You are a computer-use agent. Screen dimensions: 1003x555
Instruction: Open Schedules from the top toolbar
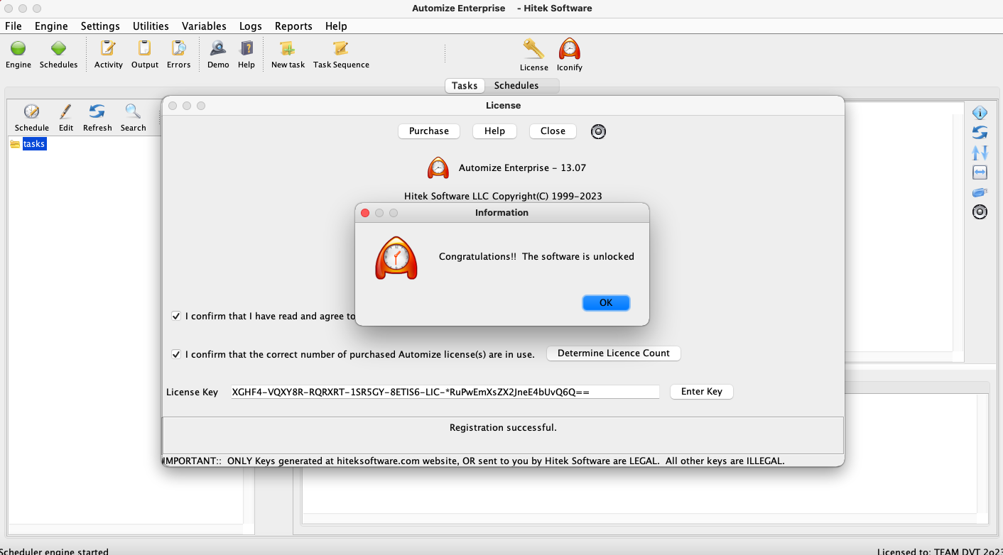click(x=58, y=48)
